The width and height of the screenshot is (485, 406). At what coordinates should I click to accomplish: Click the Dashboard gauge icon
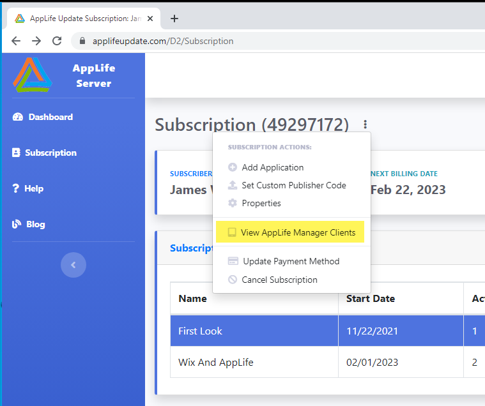(x=18, y=117)
